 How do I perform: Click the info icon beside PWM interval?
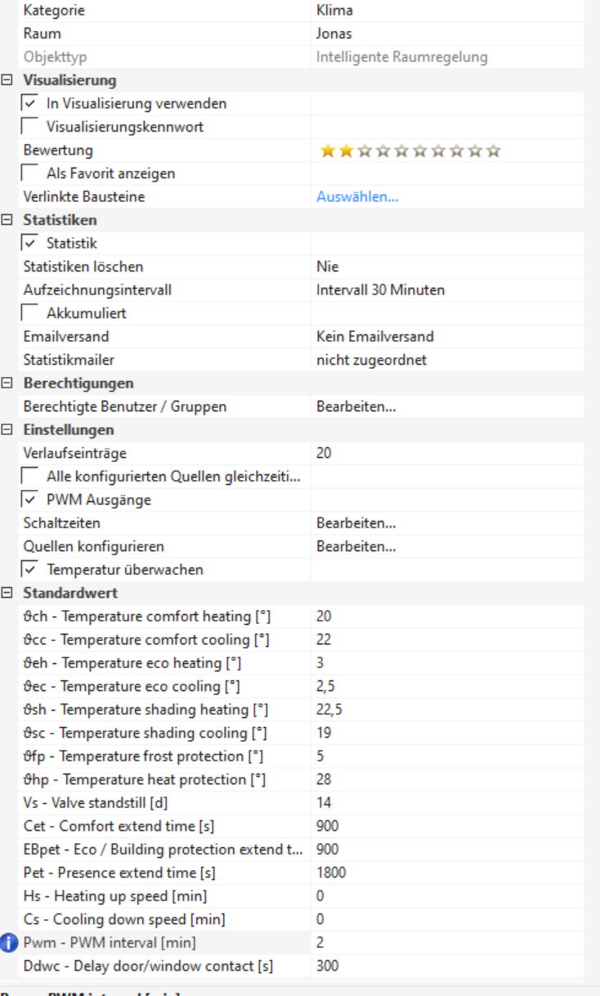(x=8, y=942)
